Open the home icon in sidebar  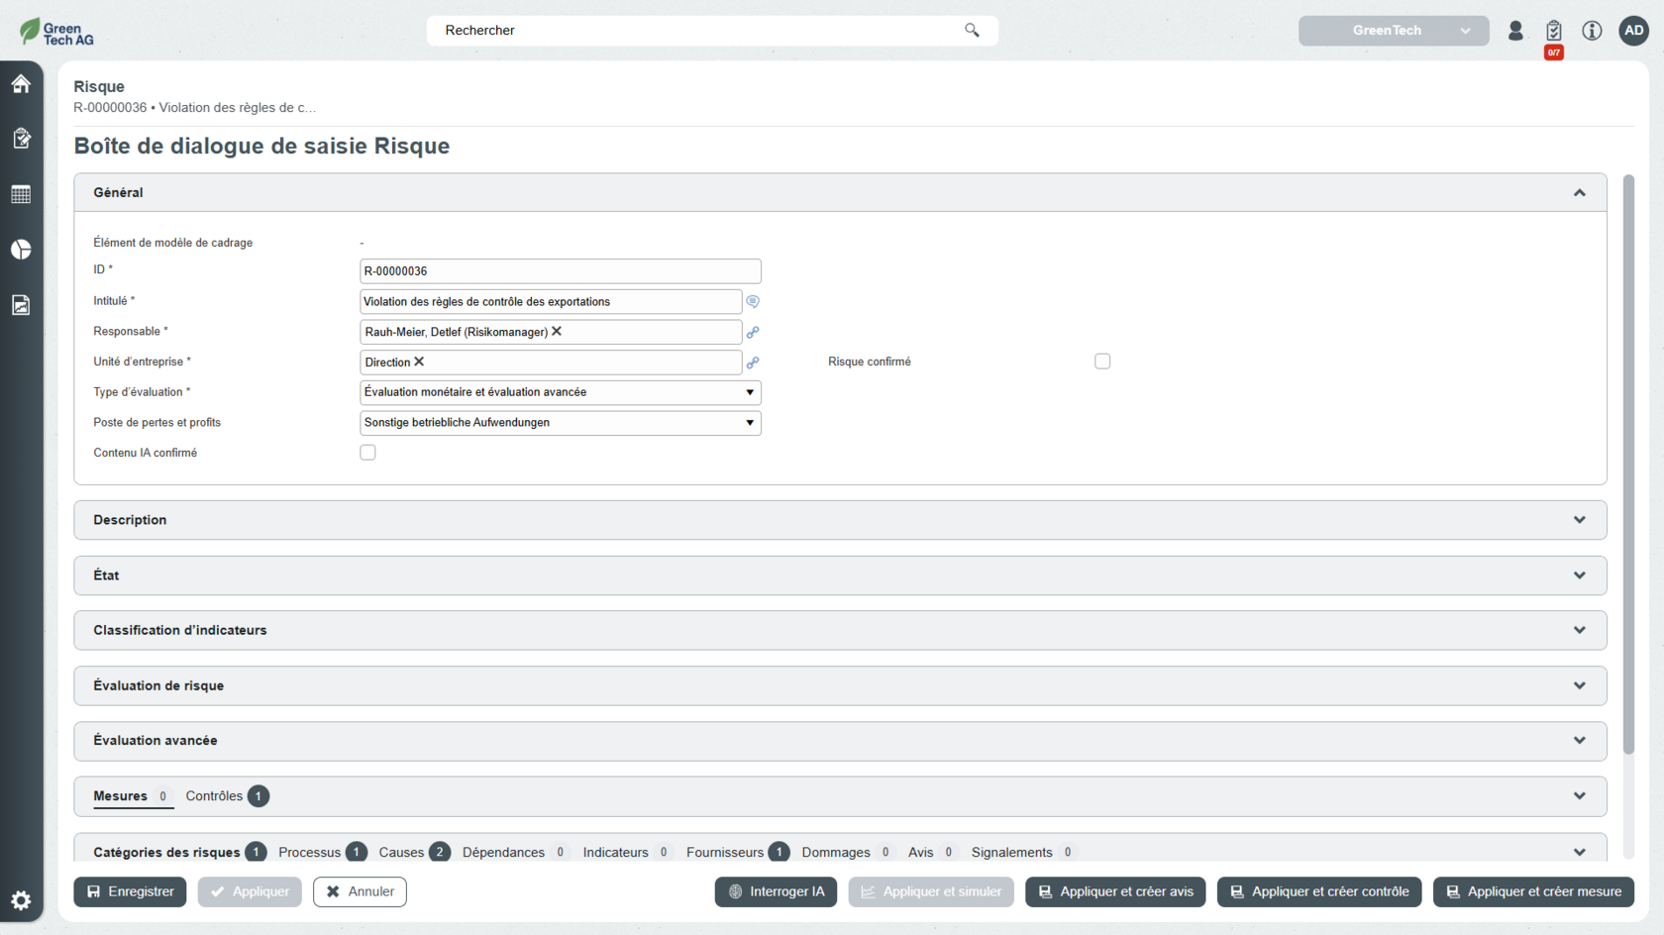[21, 84]
